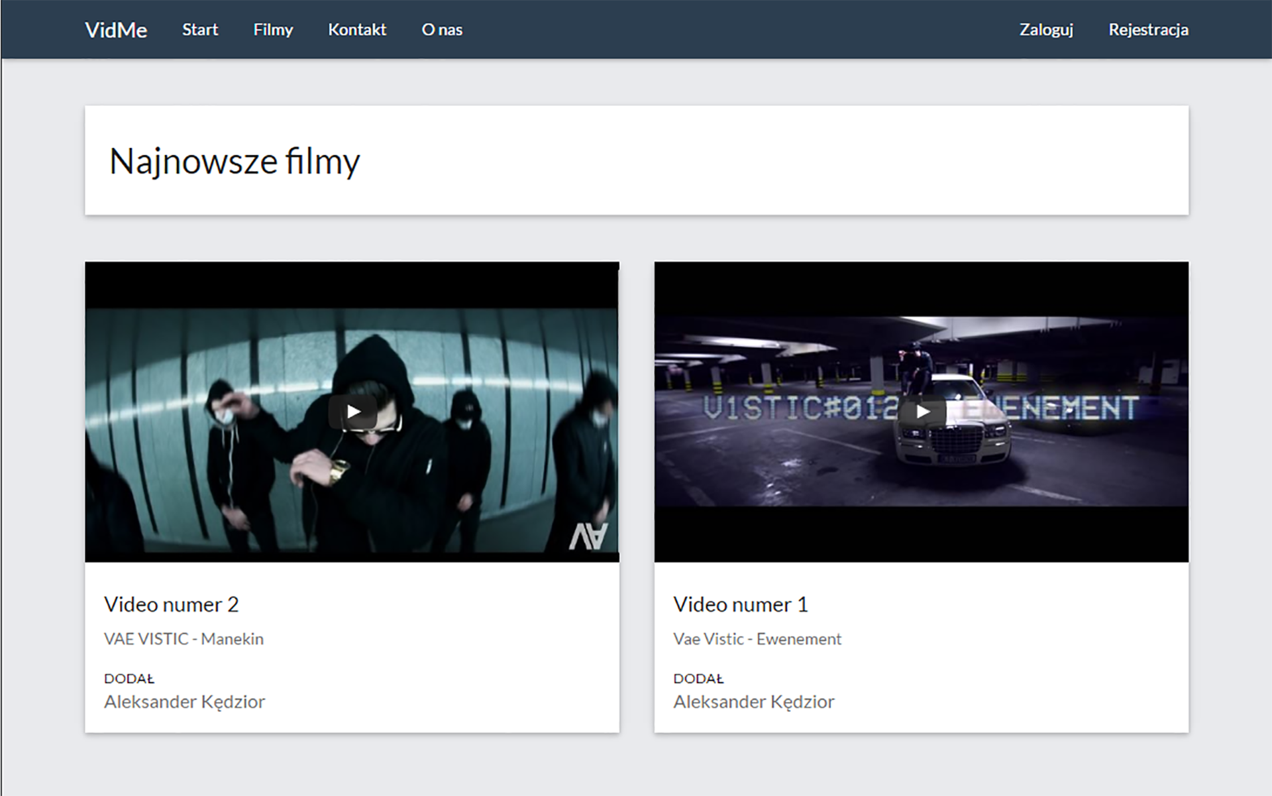1272x796 pixels.
Task: Click the Zaloguj login link
Action: coord(1046,30)
